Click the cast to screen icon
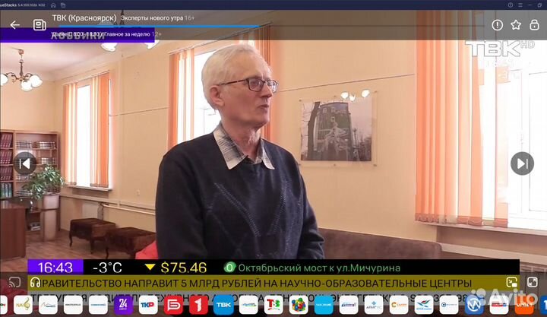 point(14,283)
